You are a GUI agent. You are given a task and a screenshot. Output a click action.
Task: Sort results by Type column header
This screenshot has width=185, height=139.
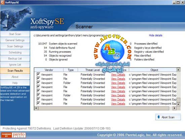coord(71,70)
